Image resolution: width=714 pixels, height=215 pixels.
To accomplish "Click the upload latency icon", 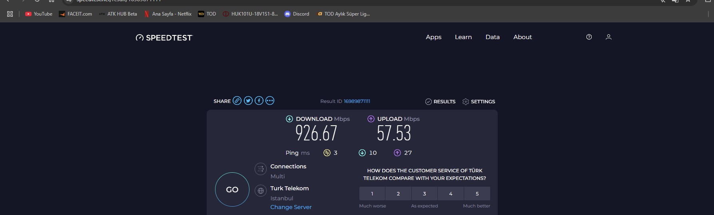I will [397, 153].
